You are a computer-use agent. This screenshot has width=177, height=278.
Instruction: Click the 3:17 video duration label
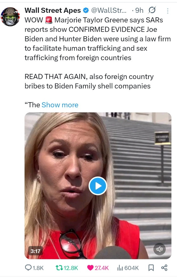coord(36,251)
